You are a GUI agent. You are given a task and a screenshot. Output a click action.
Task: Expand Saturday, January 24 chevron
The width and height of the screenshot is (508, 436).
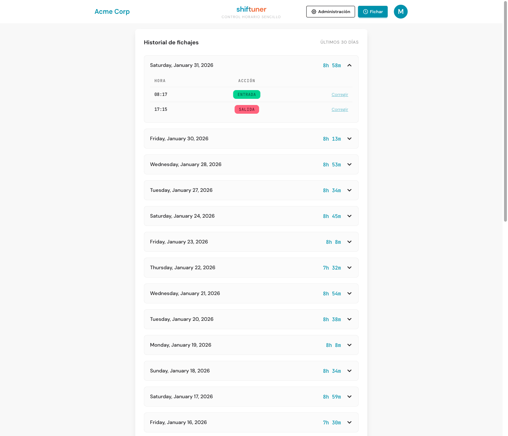click(x=349, y=216)
